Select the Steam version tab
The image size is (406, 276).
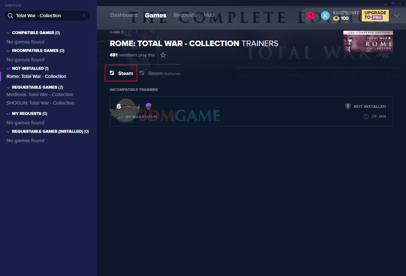[x=121, y=73]
